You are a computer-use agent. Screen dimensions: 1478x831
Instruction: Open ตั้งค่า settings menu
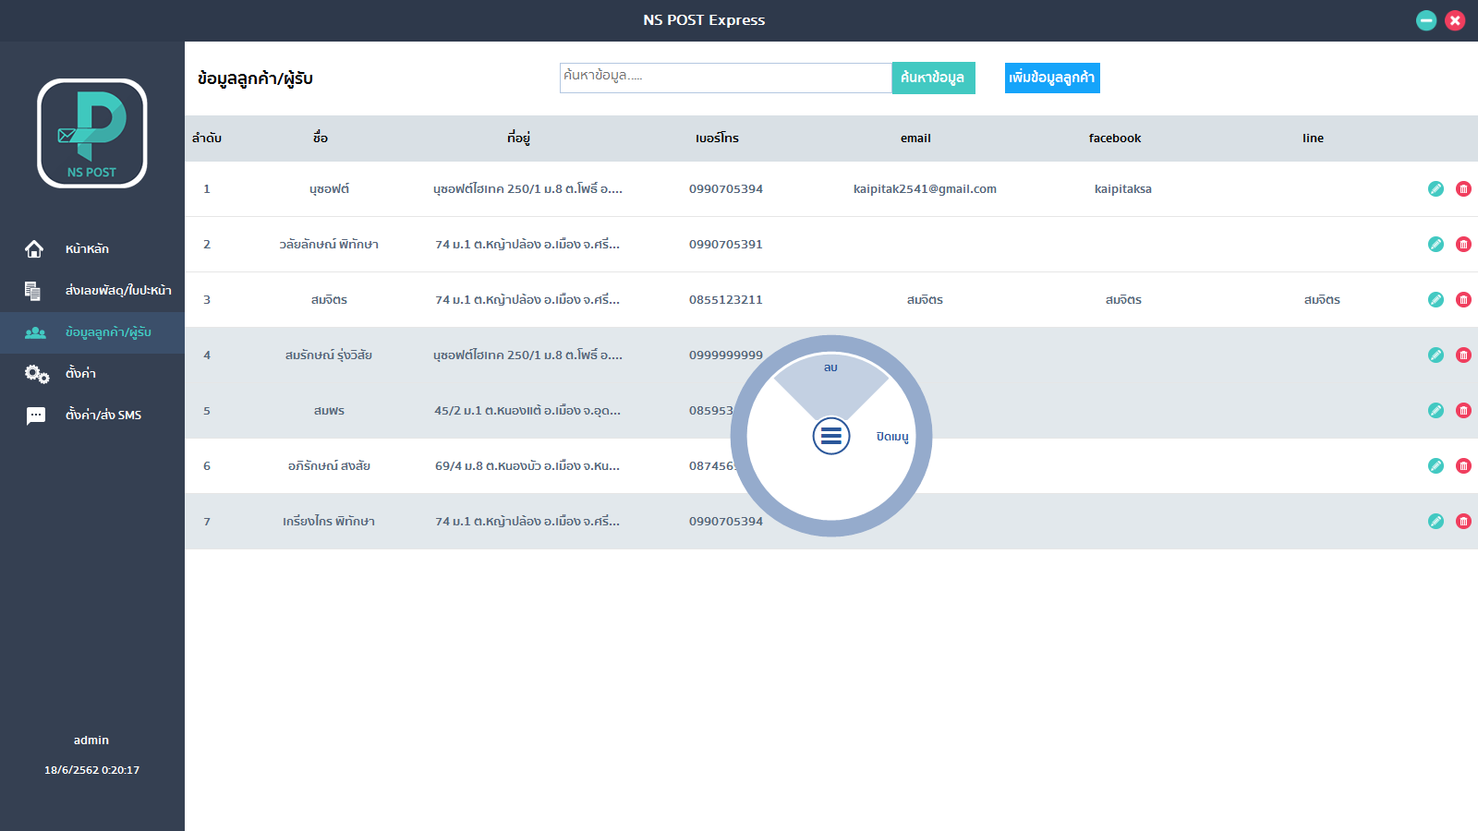80,373
